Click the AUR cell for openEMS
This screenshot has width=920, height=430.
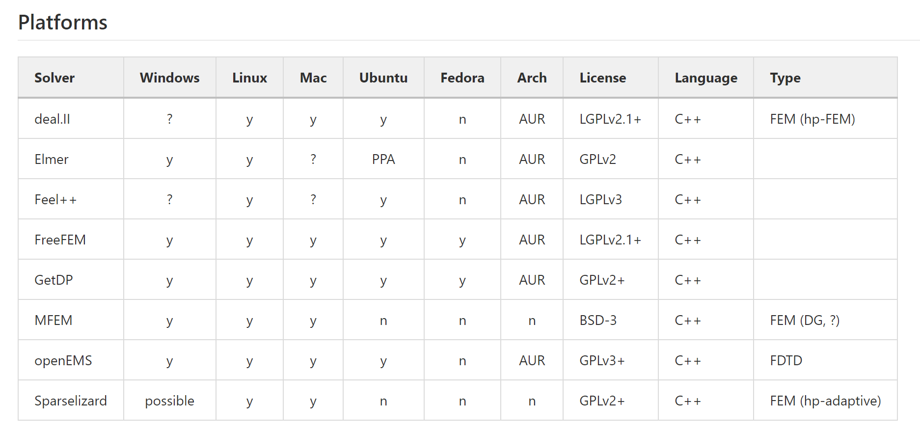coord(532,361)
